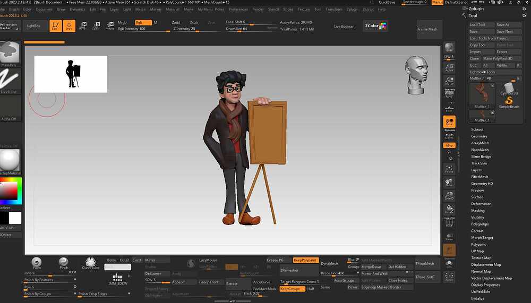Open the Alpha Off selector
This screenshot has width=531, height=303.
point(10,108)
